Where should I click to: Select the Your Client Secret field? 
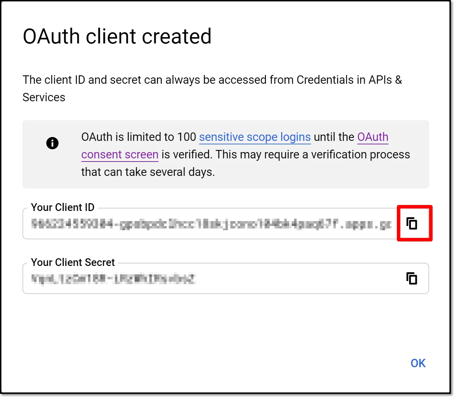coord(226,279)
